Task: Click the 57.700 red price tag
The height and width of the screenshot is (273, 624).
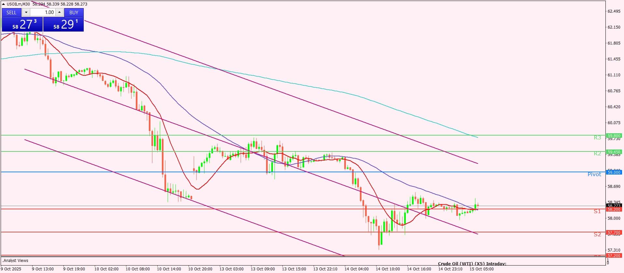Action: click(x=614, y=233)
